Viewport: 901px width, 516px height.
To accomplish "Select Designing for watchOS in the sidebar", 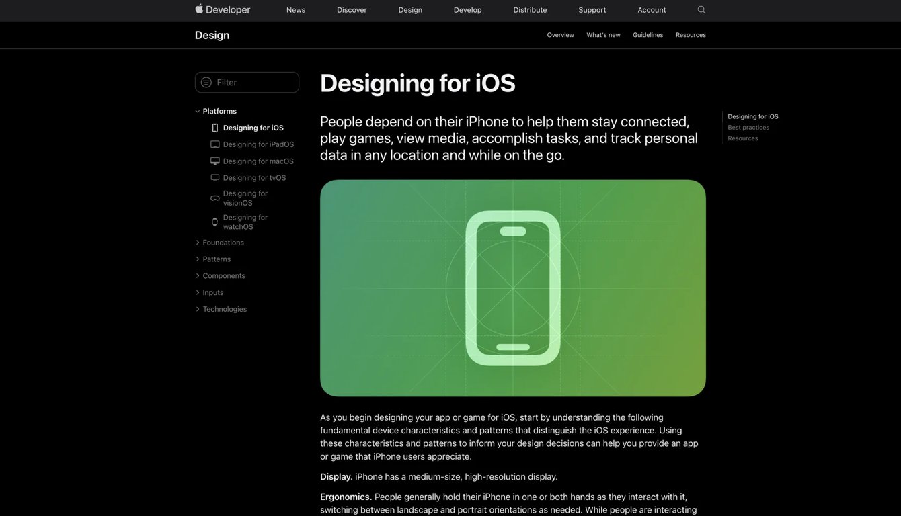I will click(x=245, y=222).
